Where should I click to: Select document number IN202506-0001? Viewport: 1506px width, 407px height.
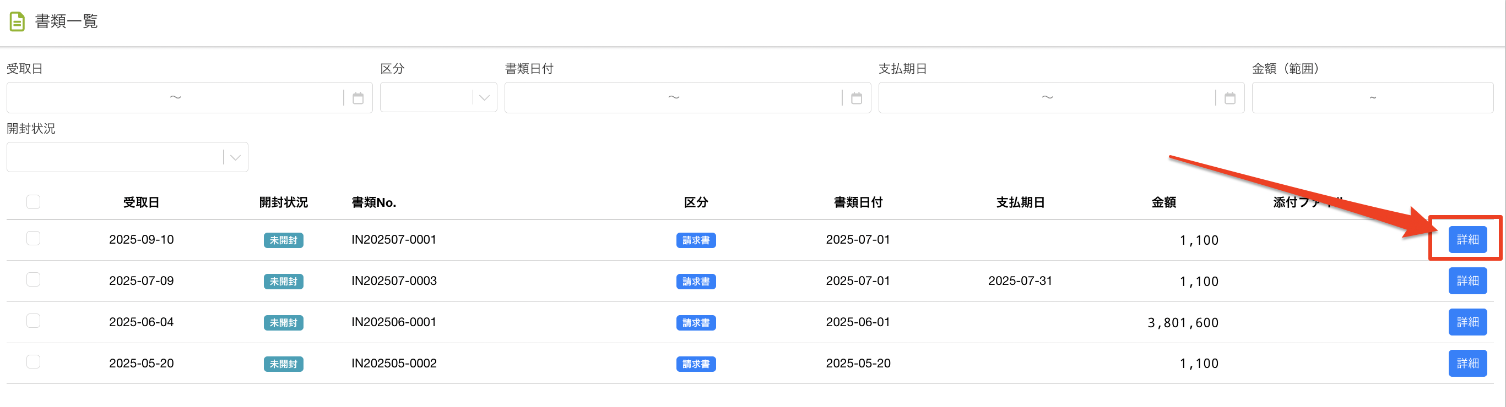(393, 322)
